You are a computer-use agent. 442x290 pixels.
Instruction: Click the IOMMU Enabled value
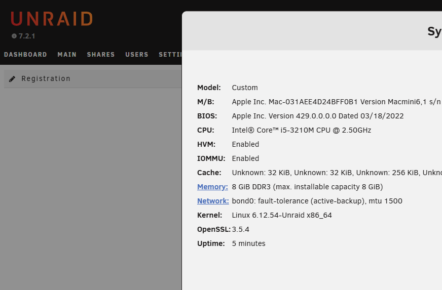tap(245, 158)
